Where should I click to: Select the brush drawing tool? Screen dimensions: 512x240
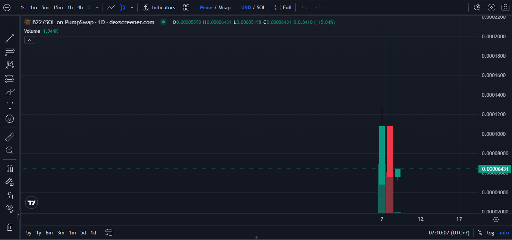(10, 92)
